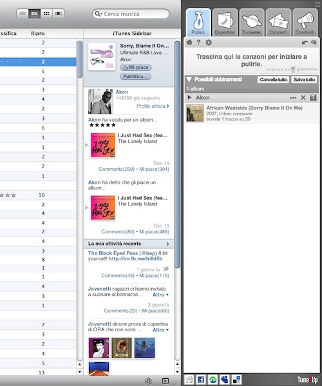The width and height of the screenshot is (322, 386).
Task: Open the Copertine tab in TuneUp
Action: click(225, 23)
